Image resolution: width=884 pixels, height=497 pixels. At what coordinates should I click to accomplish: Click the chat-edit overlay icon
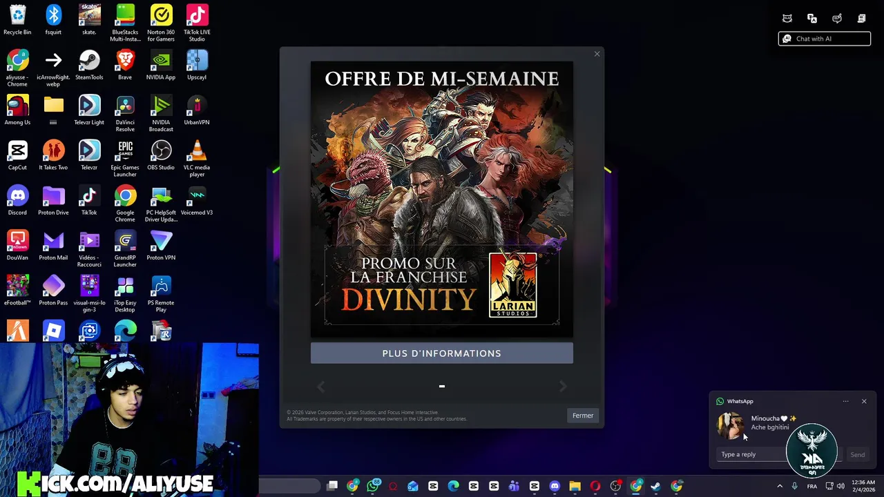pos(837,19)
